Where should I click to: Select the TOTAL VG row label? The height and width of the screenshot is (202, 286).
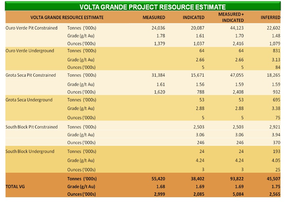15,187
